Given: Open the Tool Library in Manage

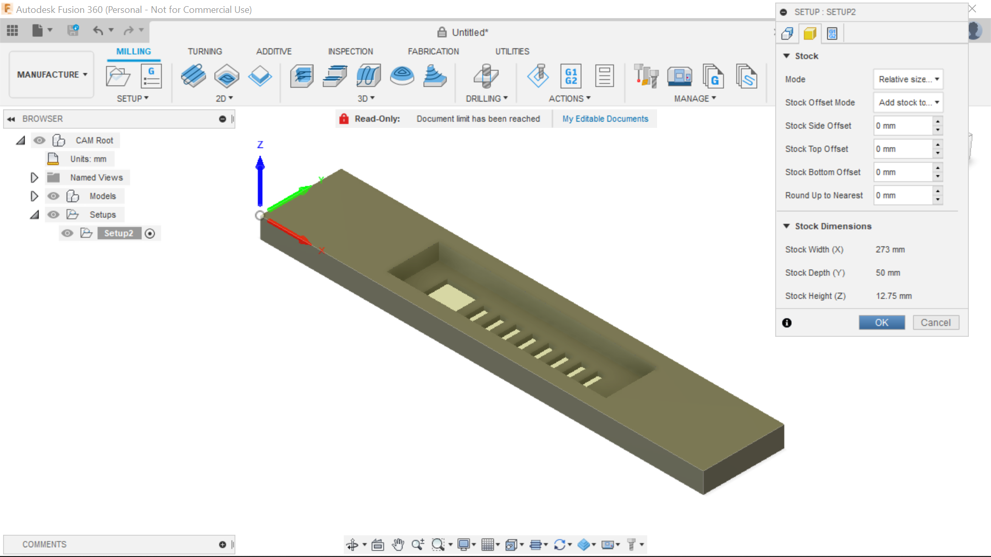Looking at the screenshot, I should coord(646,76).
